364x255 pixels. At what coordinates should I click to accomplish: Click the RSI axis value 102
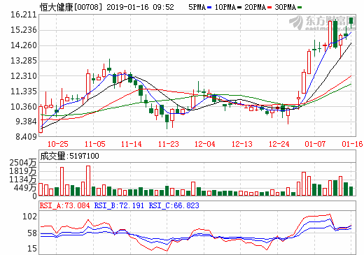coord(29,217)
